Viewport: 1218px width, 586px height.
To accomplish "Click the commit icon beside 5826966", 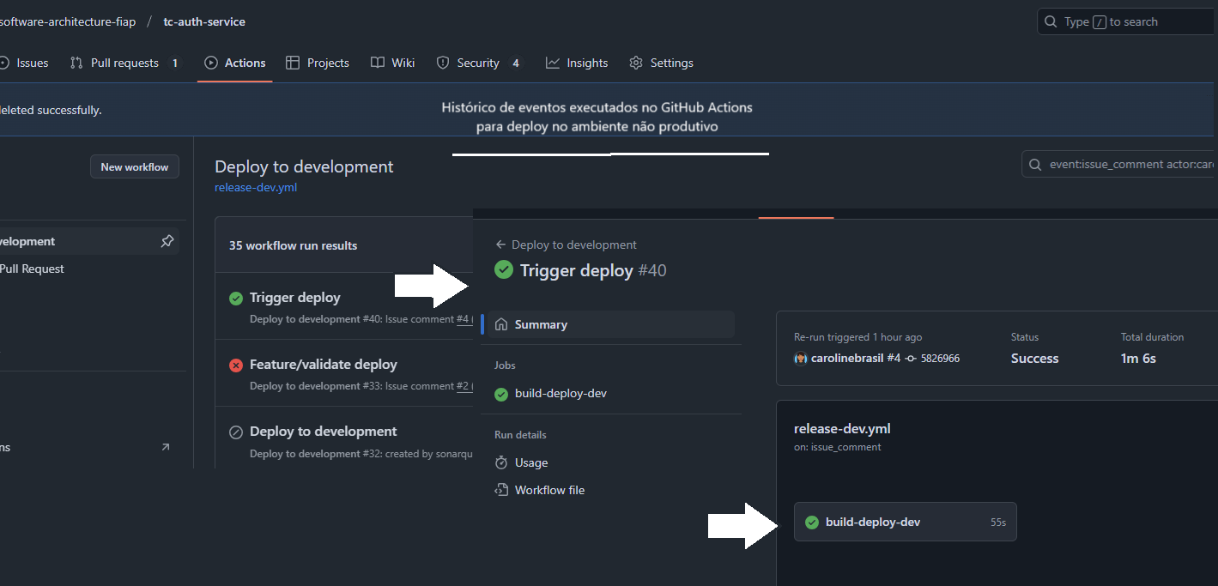I will 912,358.
